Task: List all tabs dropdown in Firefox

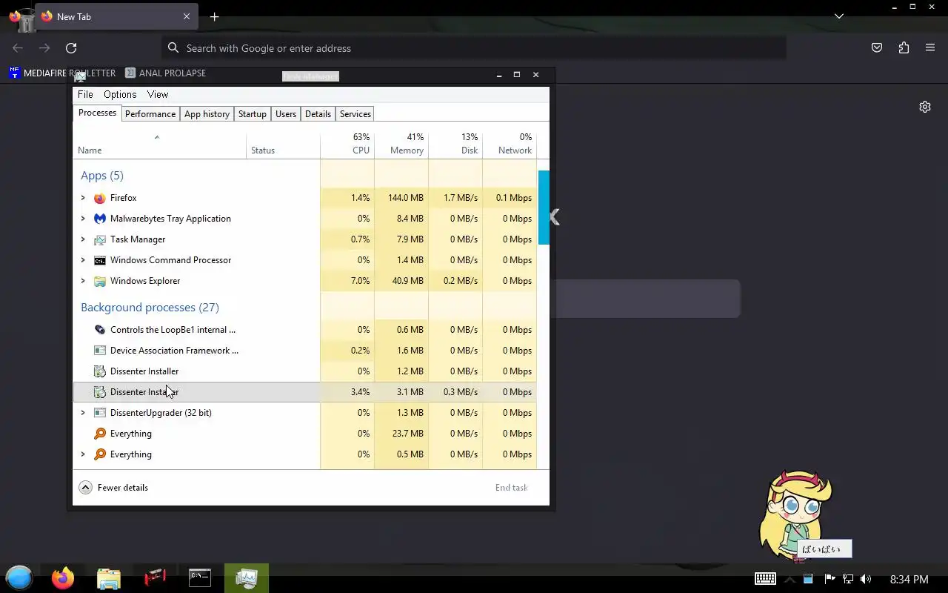Action: (839, 16)
